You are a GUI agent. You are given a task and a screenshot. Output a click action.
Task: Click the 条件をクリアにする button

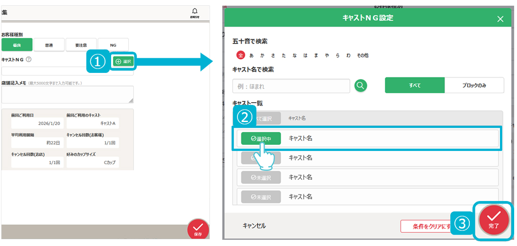(x=426, y=226)
